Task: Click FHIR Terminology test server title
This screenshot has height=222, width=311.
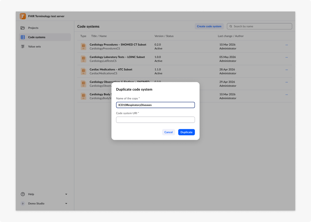Action: click(x=46, y=16)
